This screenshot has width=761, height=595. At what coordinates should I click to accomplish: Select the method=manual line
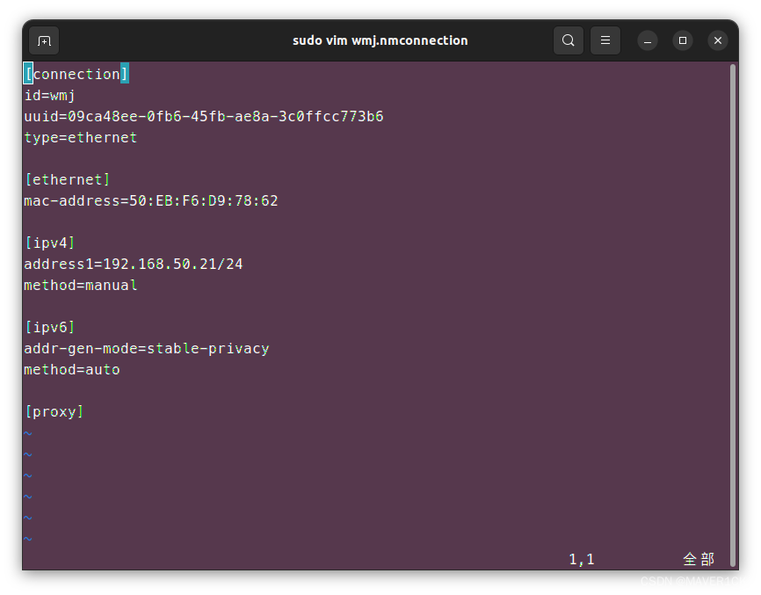pos(80,285)
